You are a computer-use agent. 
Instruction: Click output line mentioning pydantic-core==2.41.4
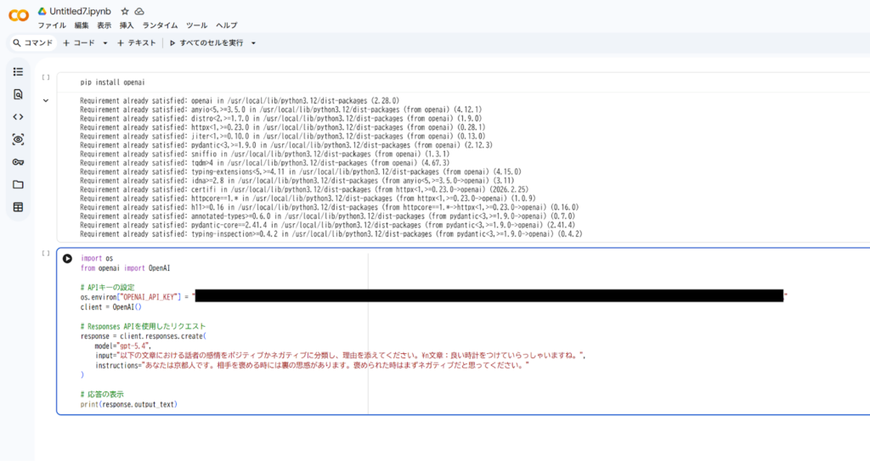[327, 225]
